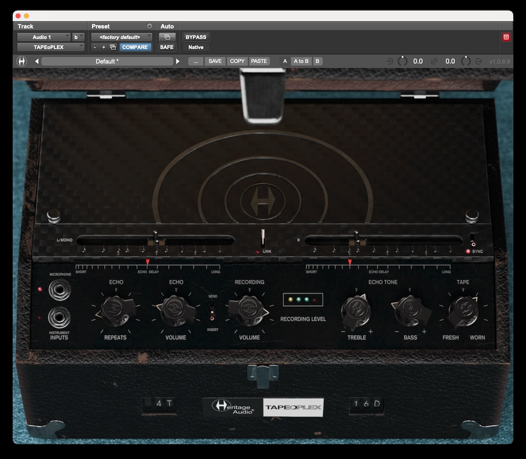Image resolution: width=526 pixels, height=459 pixels.
Task: Click the PASTE button
Action: tap(259, 61)
